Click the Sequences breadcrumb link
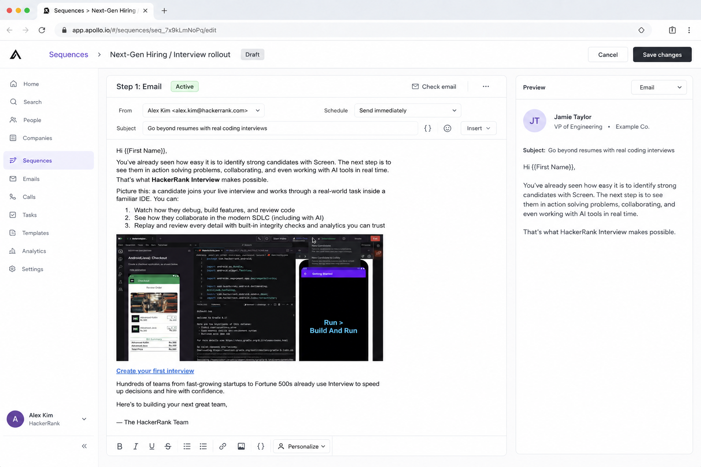 [x=68, y=55]
